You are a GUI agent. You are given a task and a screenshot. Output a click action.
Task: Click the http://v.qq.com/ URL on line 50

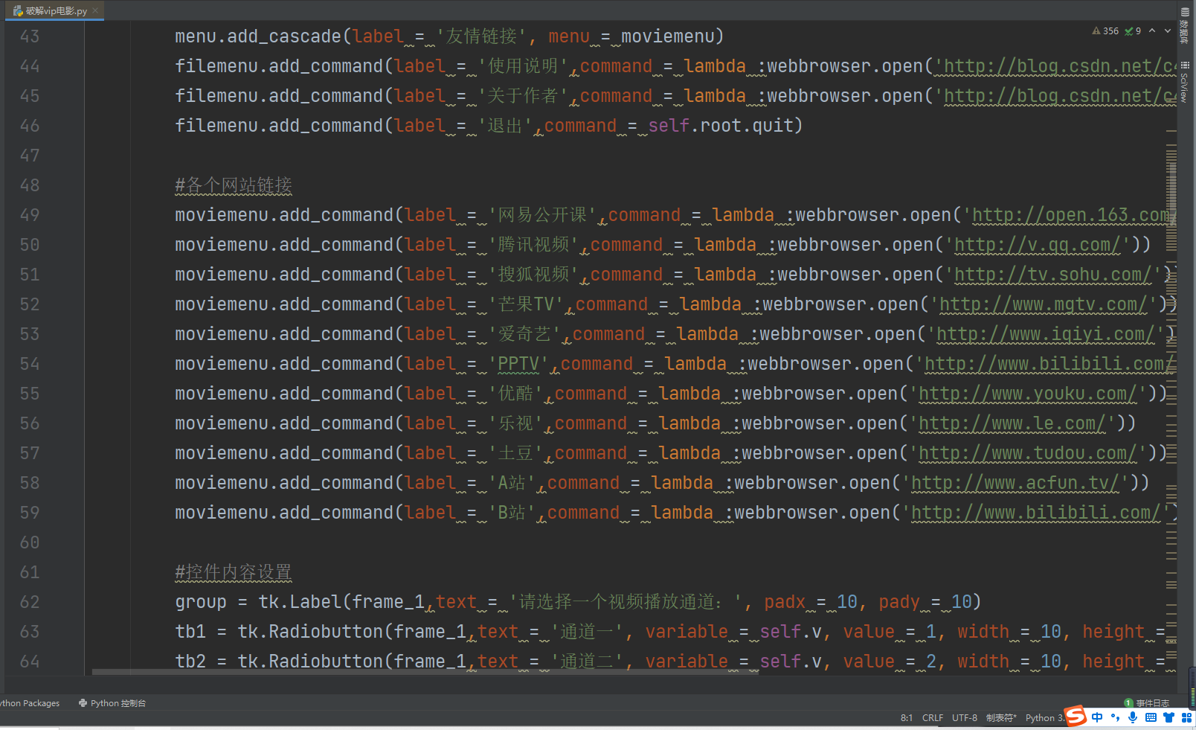tap(1037, 245)
